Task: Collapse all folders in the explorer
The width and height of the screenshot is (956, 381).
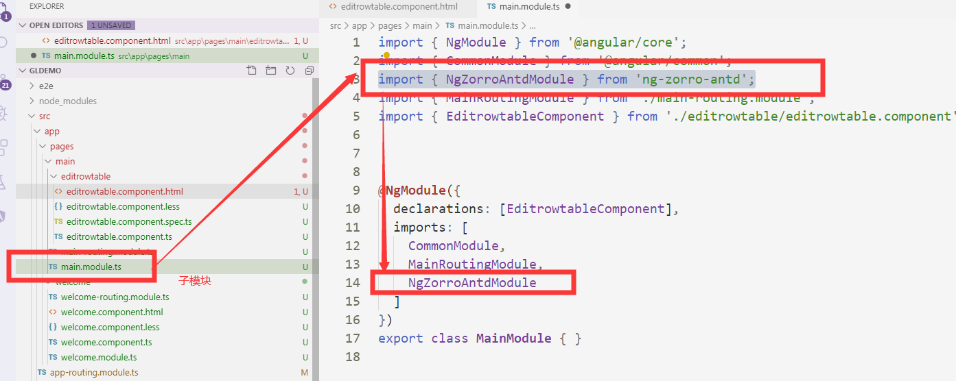Action: click(x=309, y=71)
